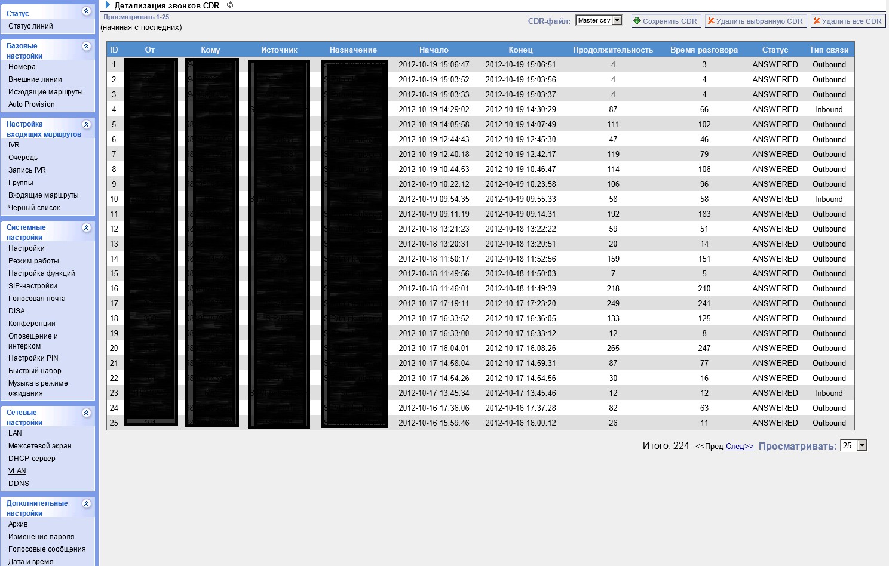Click end time 2012-10-19 09:55:33
This screenshot has height=566, width=889.
[x=520, y=199]
